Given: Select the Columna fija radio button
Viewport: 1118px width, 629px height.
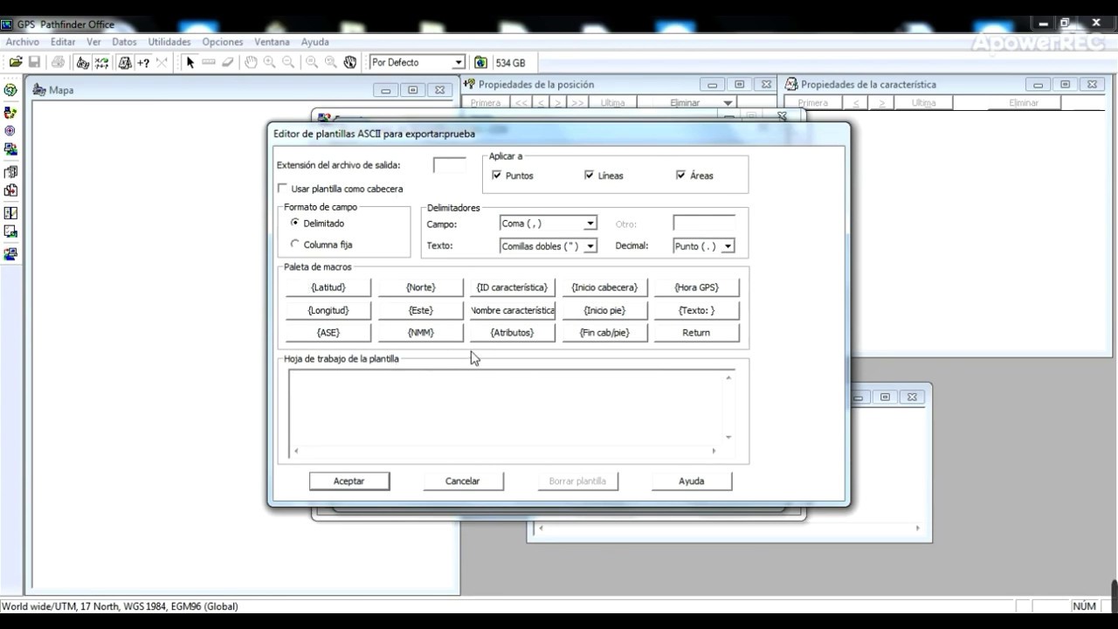Looking at the screenshot, I should [295, 245].
